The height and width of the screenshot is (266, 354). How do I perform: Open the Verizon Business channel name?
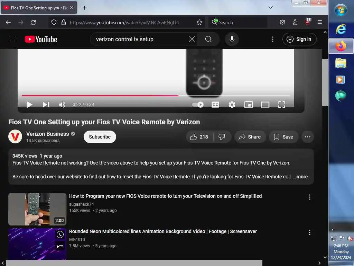coord(47,134)
